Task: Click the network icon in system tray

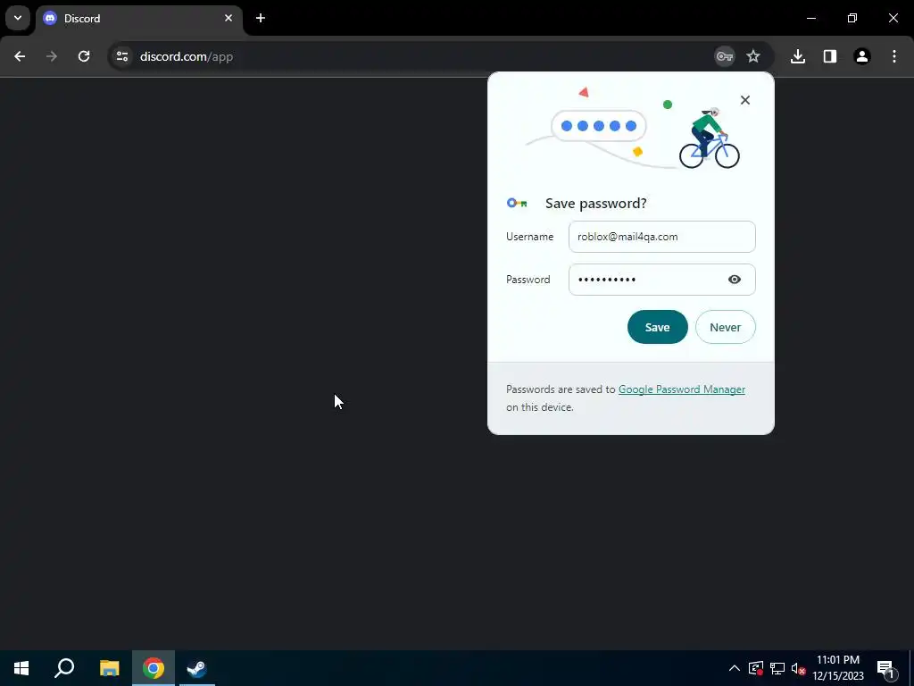Action: click(777, 668)
